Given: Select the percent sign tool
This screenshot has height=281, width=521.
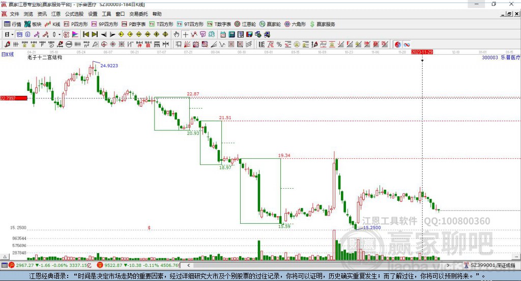Looking at the screenshot, I should coord(279,45).
